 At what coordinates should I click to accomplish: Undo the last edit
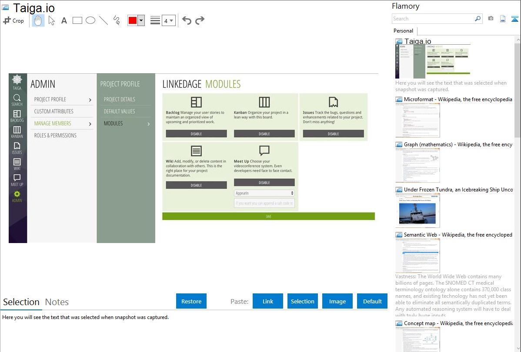187,20
